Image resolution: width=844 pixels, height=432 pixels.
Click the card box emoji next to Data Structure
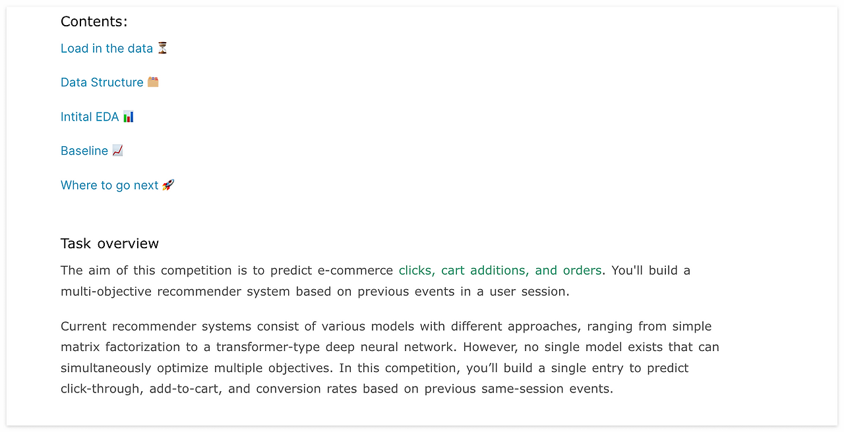[153, 82]
